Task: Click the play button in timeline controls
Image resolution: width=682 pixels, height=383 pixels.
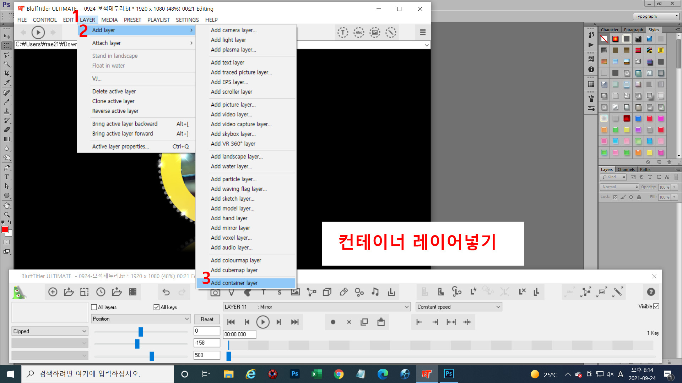Action: click(263, 322)
